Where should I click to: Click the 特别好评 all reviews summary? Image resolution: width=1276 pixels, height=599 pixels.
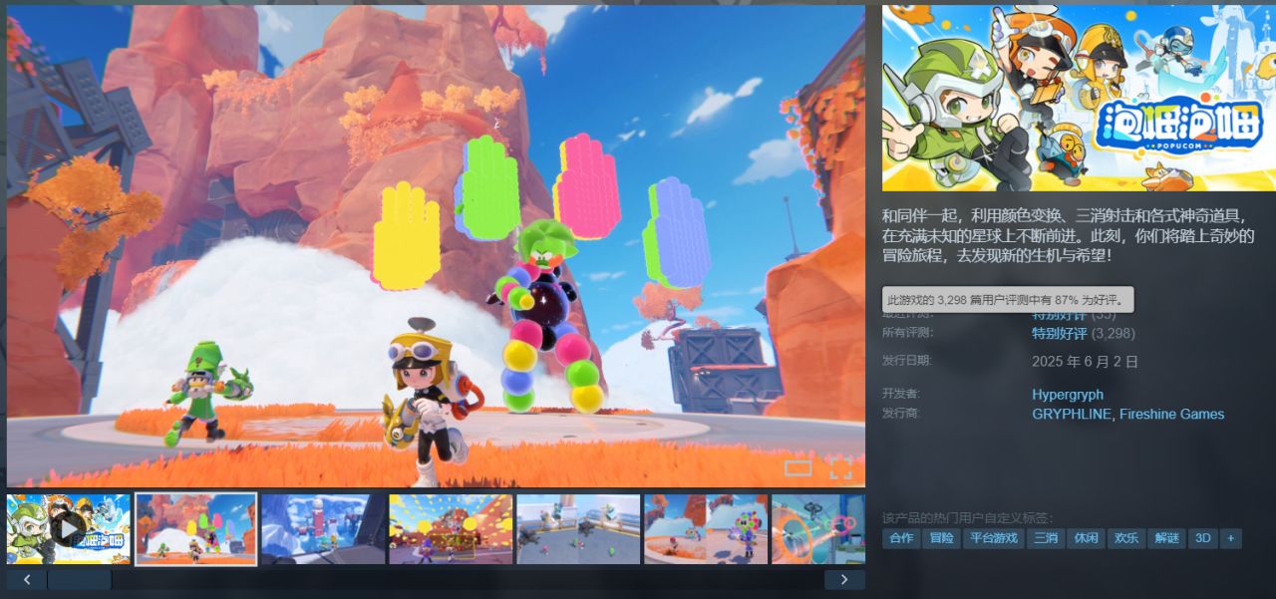tap(1060, 334)
